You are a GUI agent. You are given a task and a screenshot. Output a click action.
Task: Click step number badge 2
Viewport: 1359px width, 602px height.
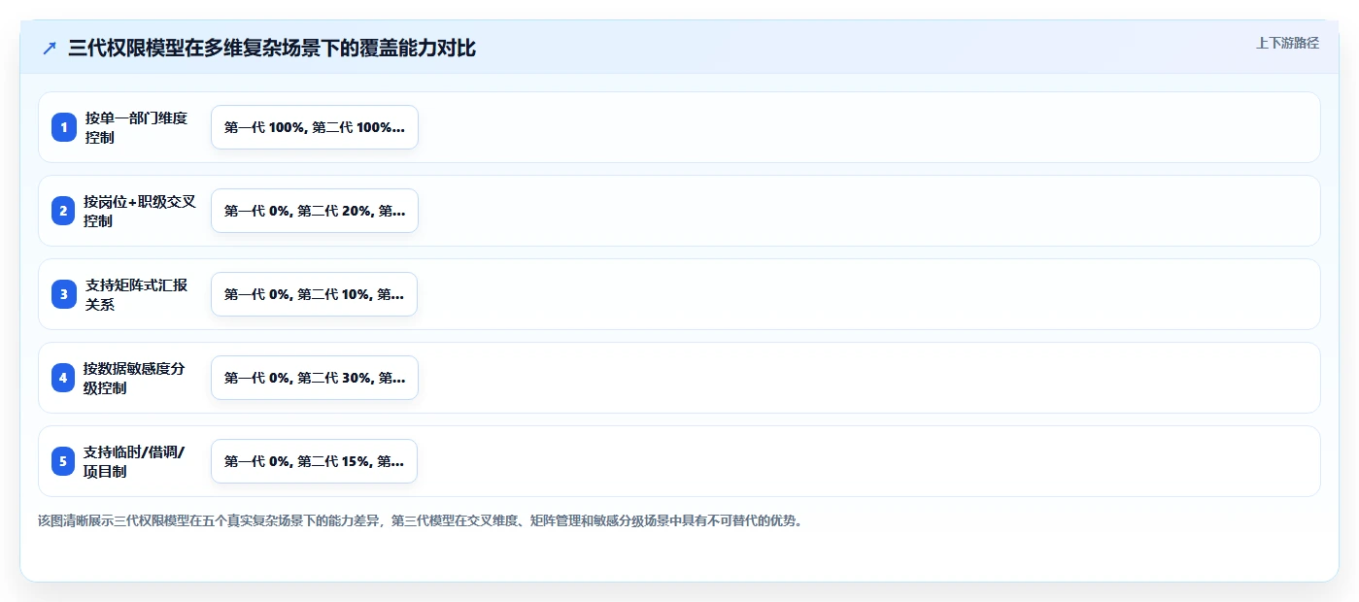coord(64,211)
